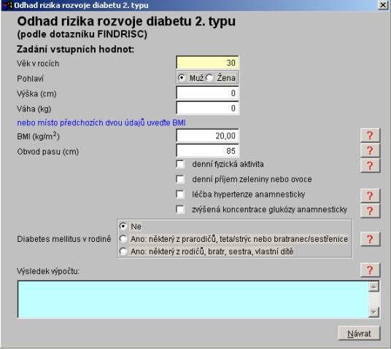Viewport: 391px width, 349px height.
Task: Choose family diabetes option with rodičů, bratr, sestra
Action: click(123, 251)
